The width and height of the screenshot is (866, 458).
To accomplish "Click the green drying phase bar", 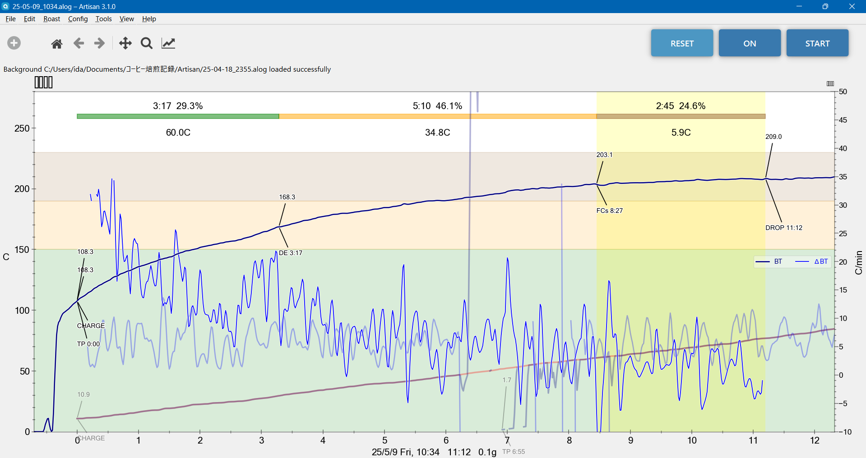I will [x=178, y=116].
